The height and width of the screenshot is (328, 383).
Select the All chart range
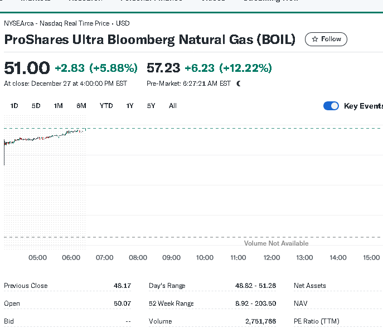tap(173, 106)
